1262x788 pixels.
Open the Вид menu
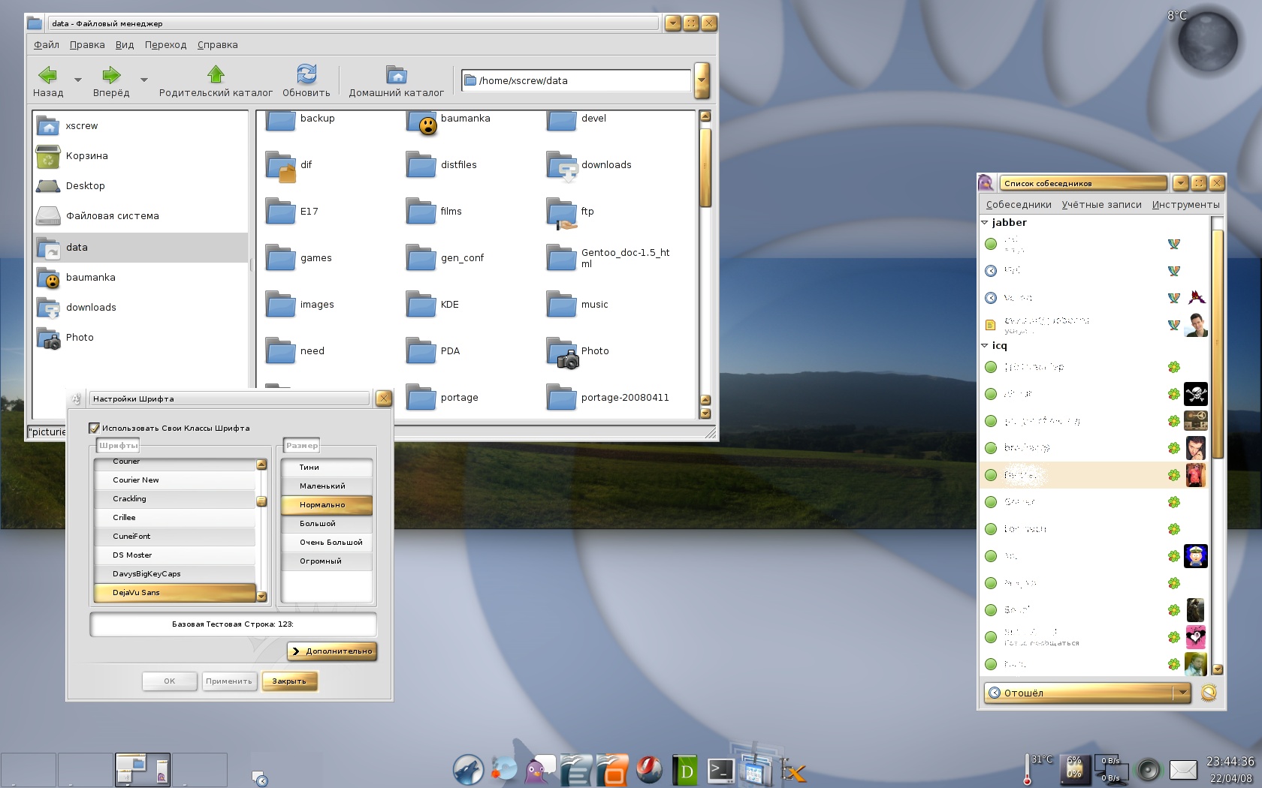coord(125,45)
